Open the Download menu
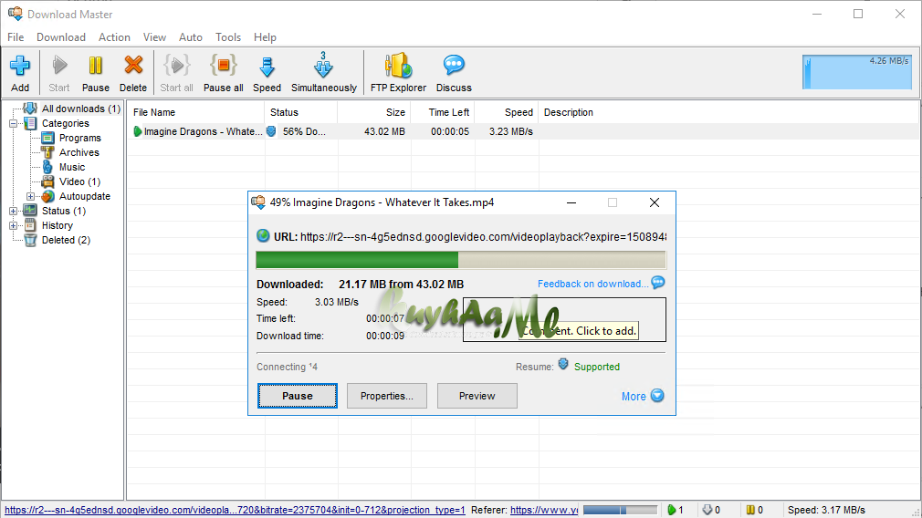The height and width of the screenshot is (518, 922). [61, 37]
